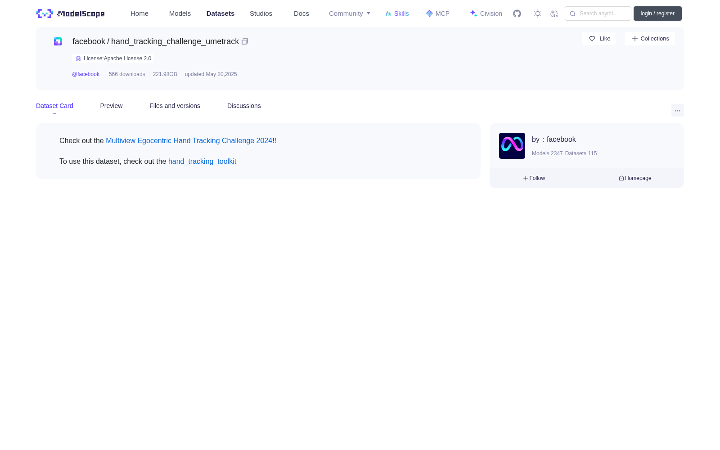Select the Dataset Card tab
Viewport: 720px width, 450px height.
[54, 106]
